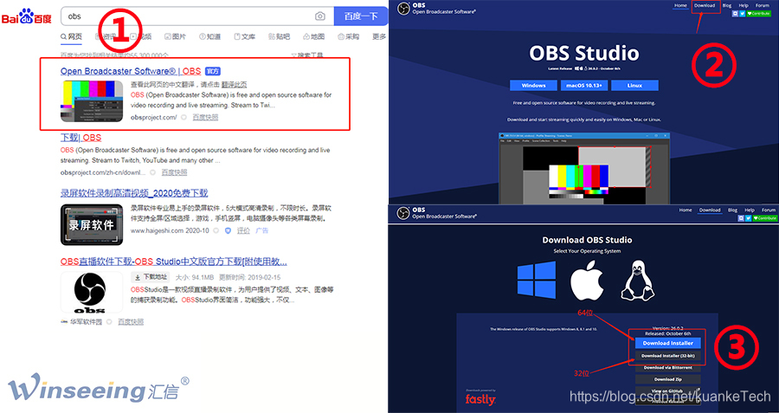Click Blog in the OBS Studio homepage nav
The width and height of the screenshot is (779, 413).
coord(727,5)
